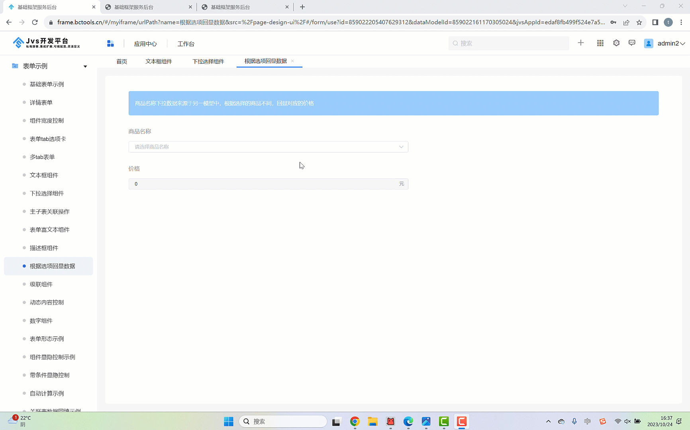Click the microphone tray icon
The width and height of the screenshot is (690, 430).
click(x=574, y=421)
